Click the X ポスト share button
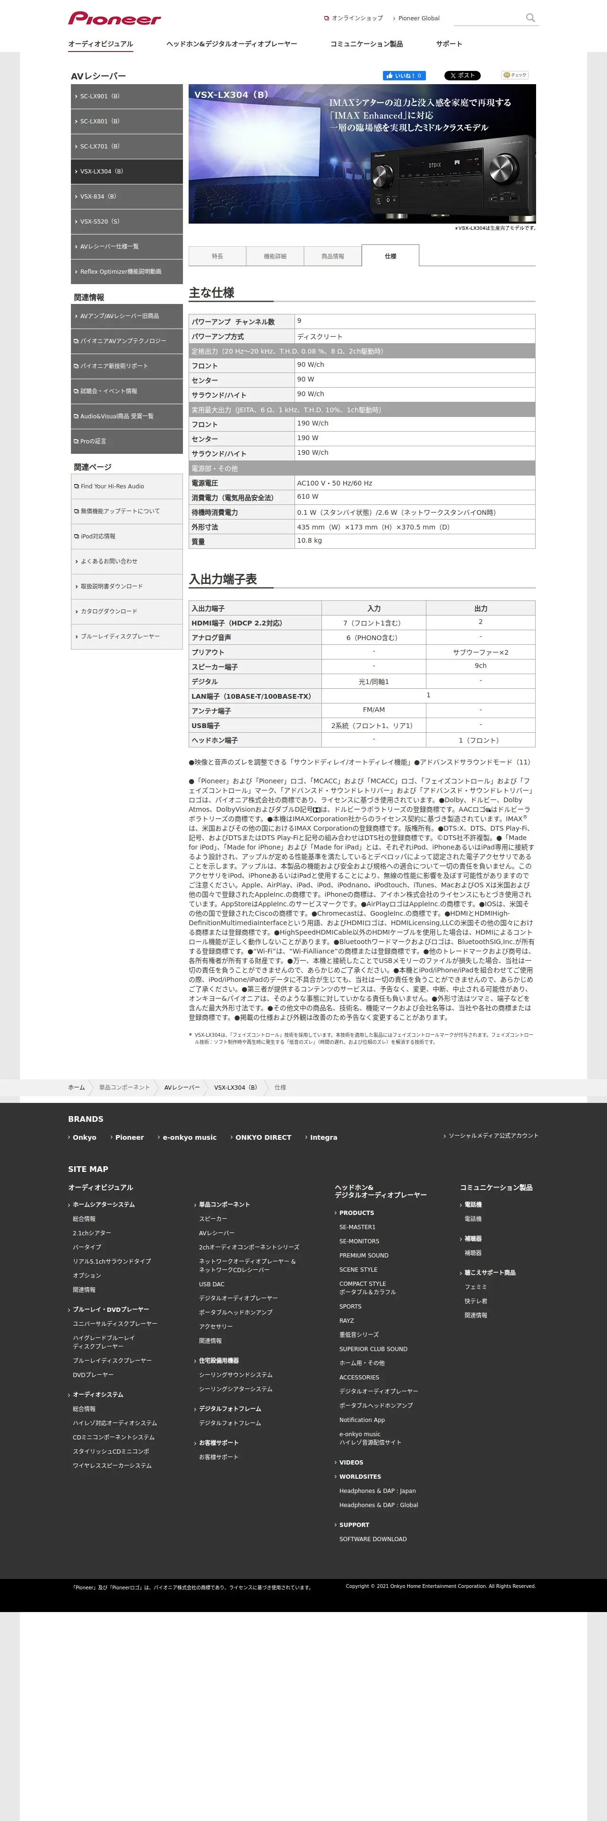This screenshot has height=1821, width=607. (462, 76)
